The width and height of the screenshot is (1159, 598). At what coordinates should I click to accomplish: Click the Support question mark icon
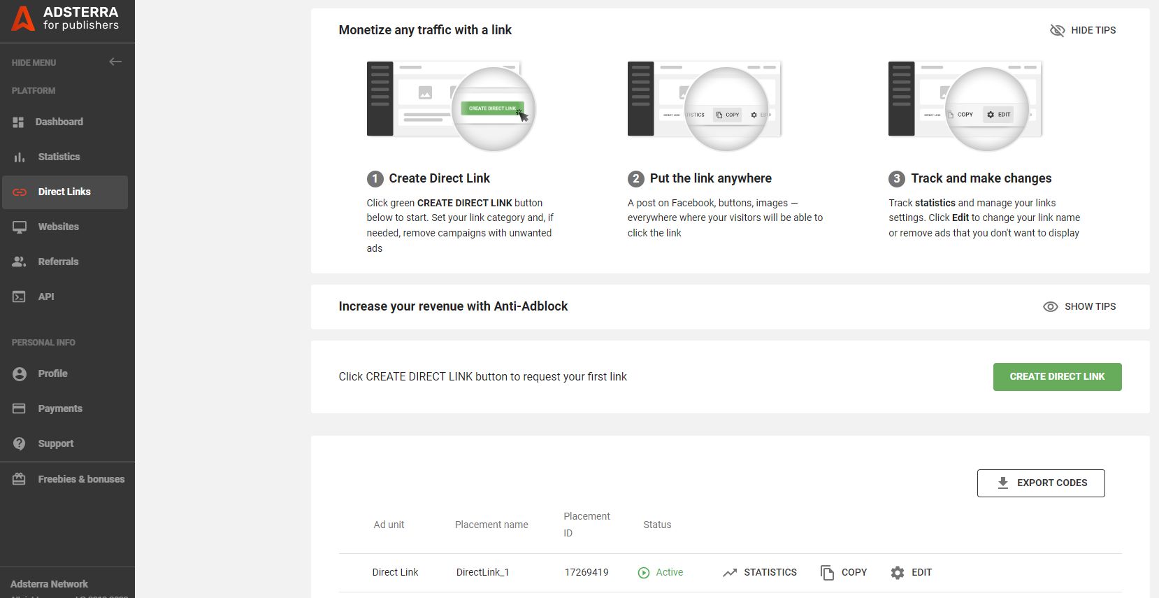20,443
